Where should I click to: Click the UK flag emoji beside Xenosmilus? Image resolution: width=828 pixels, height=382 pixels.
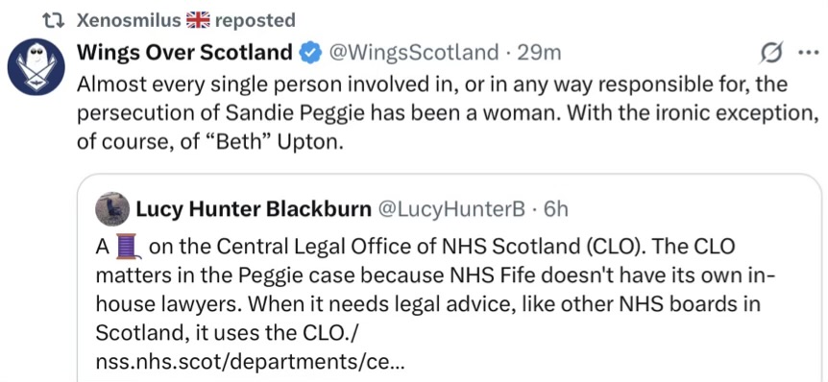coord(199,20)
